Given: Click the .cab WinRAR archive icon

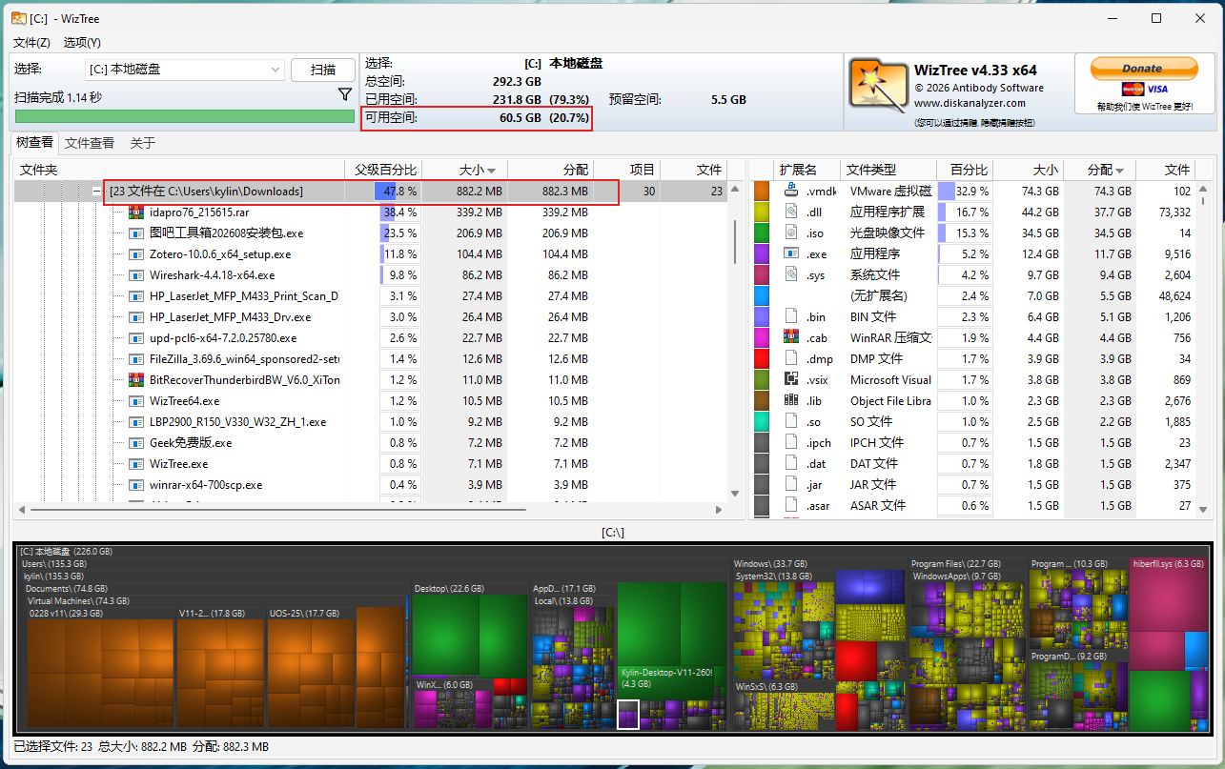Looking at the screenshot, I should [x=790, y=337].
